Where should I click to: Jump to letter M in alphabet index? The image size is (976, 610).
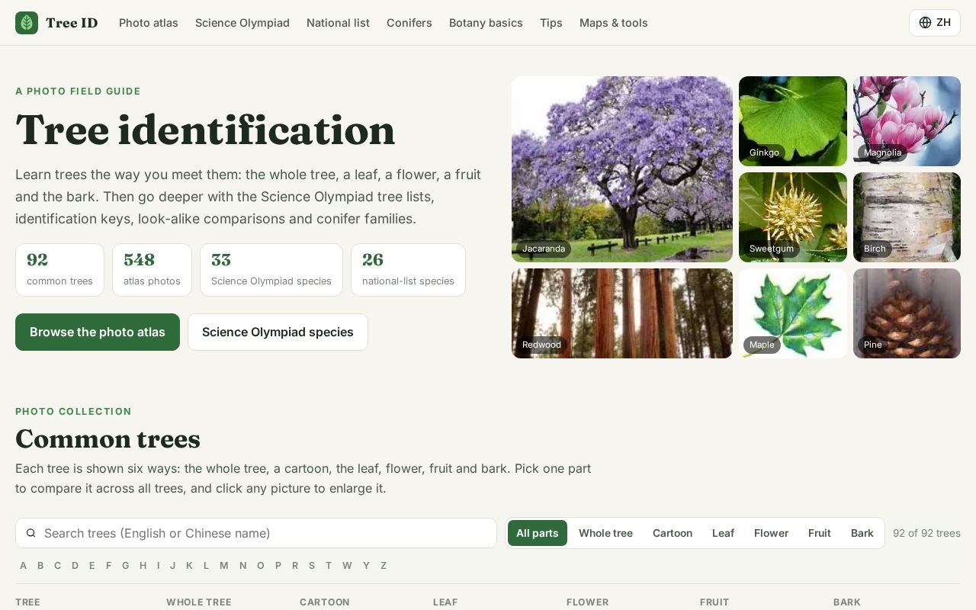point(223,565)
